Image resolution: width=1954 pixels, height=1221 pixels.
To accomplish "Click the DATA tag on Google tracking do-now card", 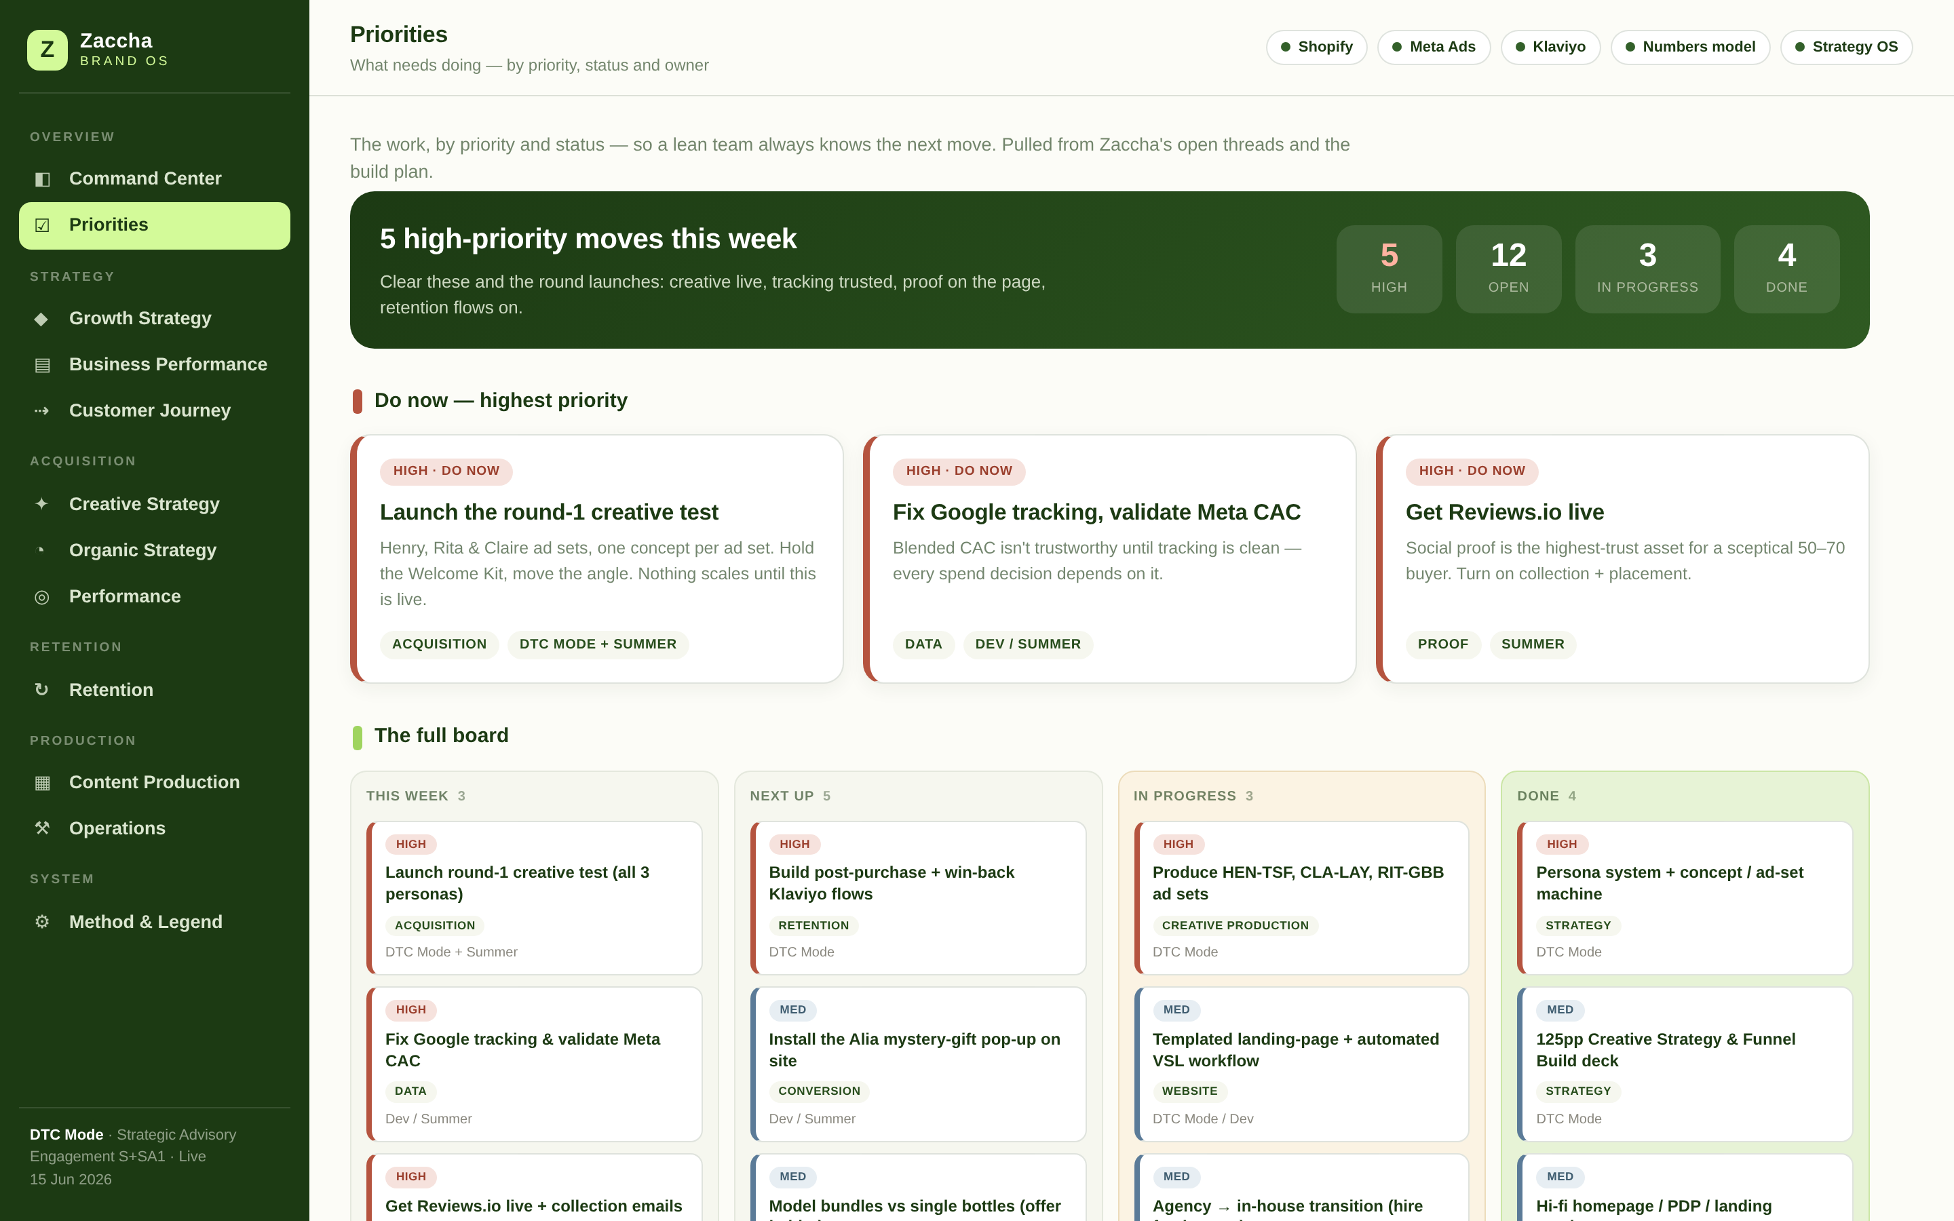I will coord(923,644).
